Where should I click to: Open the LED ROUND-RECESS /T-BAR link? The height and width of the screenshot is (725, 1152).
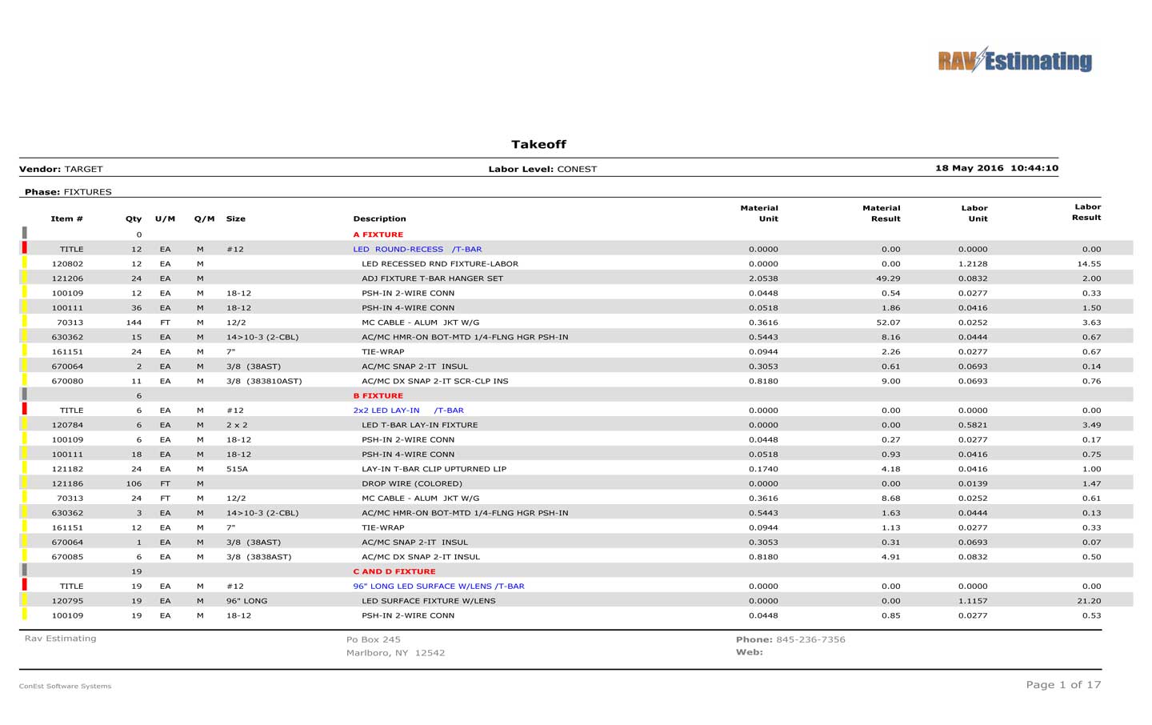coord(418,249)
